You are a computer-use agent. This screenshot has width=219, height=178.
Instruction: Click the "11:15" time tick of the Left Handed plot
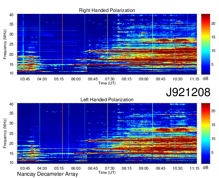point(195,168)
